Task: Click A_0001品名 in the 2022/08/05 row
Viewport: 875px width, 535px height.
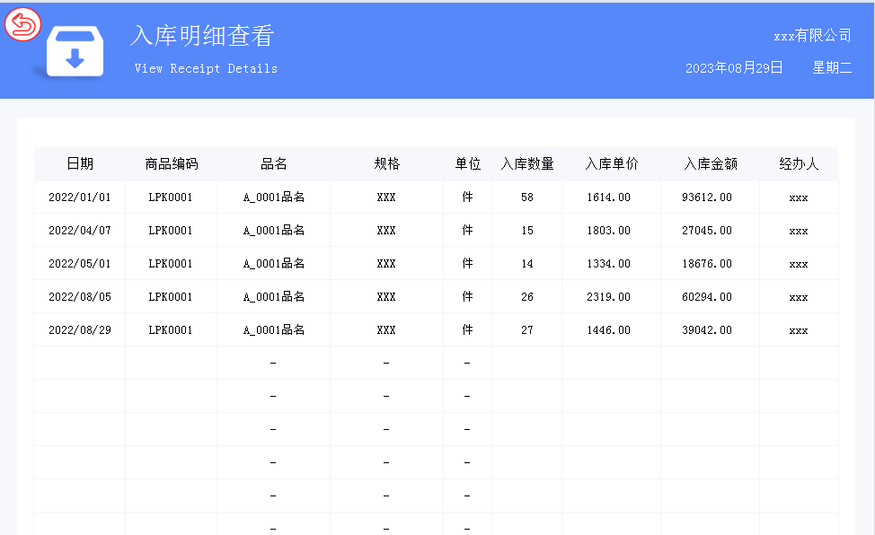Action: [273, 297]
